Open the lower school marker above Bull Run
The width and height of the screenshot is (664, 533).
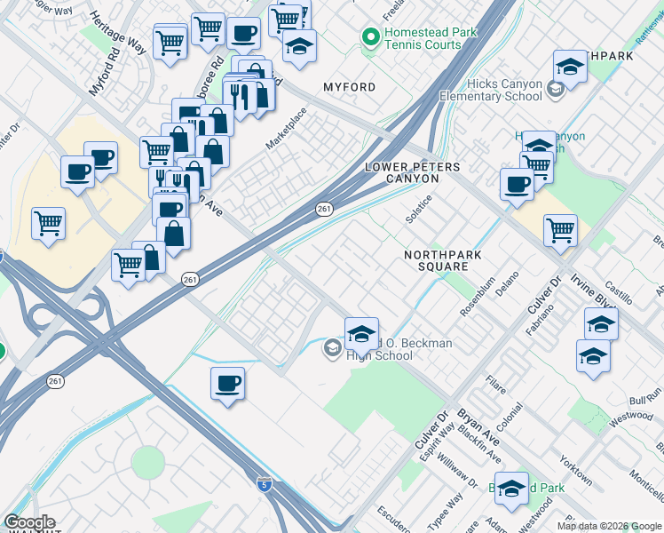coord(593,359)
